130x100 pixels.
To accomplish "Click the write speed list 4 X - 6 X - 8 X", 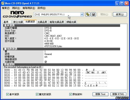I will [62, 39].
